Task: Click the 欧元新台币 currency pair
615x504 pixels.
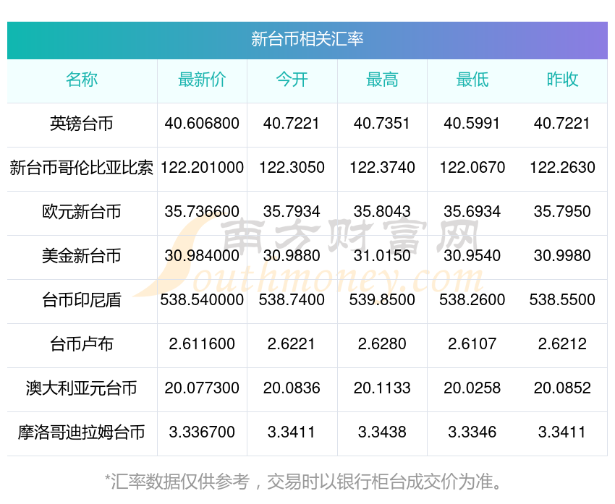Action: pos(82,212)
